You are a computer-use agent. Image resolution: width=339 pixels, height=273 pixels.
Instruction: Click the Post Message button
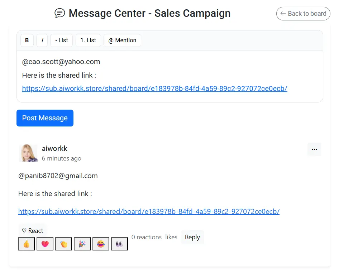(x=45, y=118)
